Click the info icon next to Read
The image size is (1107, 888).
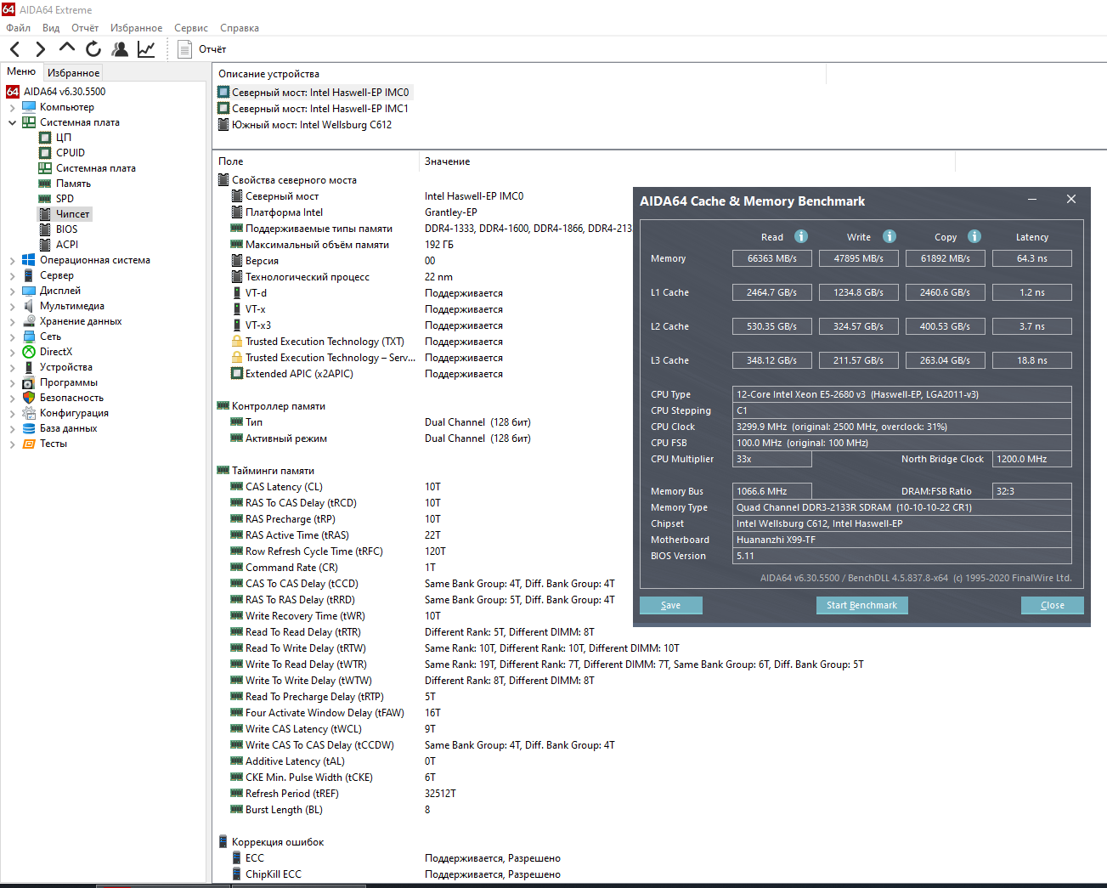click(801, 236)
